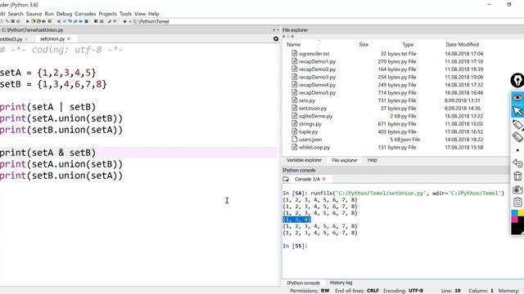Open the Search menu

tap(16, 14)
